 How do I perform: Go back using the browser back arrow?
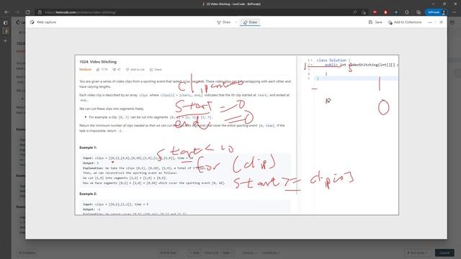[x=6, y=12]
